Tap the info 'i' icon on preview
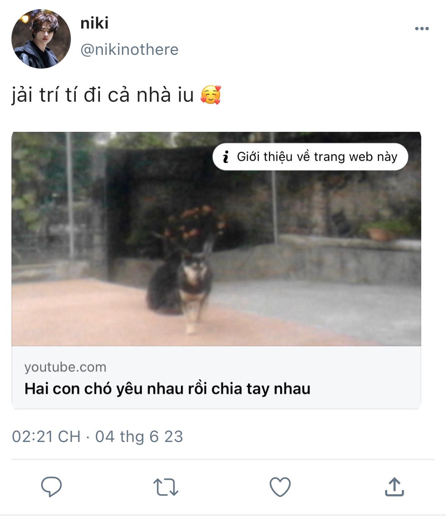The height and width of the screenshot is (522, 446). point(226,157)
